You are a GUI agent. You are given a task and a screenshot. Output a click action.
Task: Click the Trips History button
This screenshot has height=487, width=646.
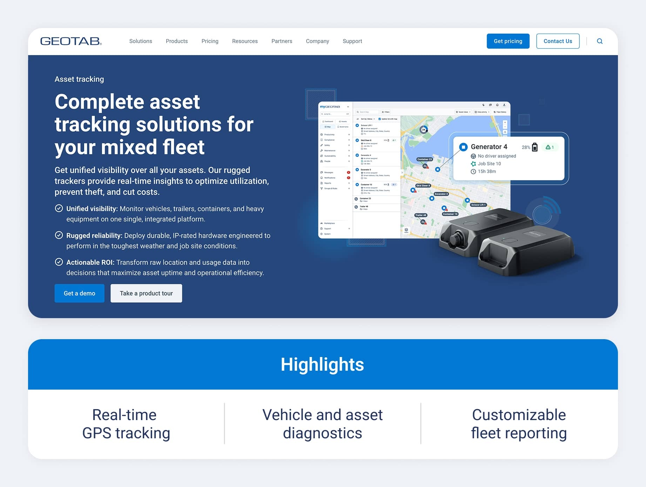(500, 112)
